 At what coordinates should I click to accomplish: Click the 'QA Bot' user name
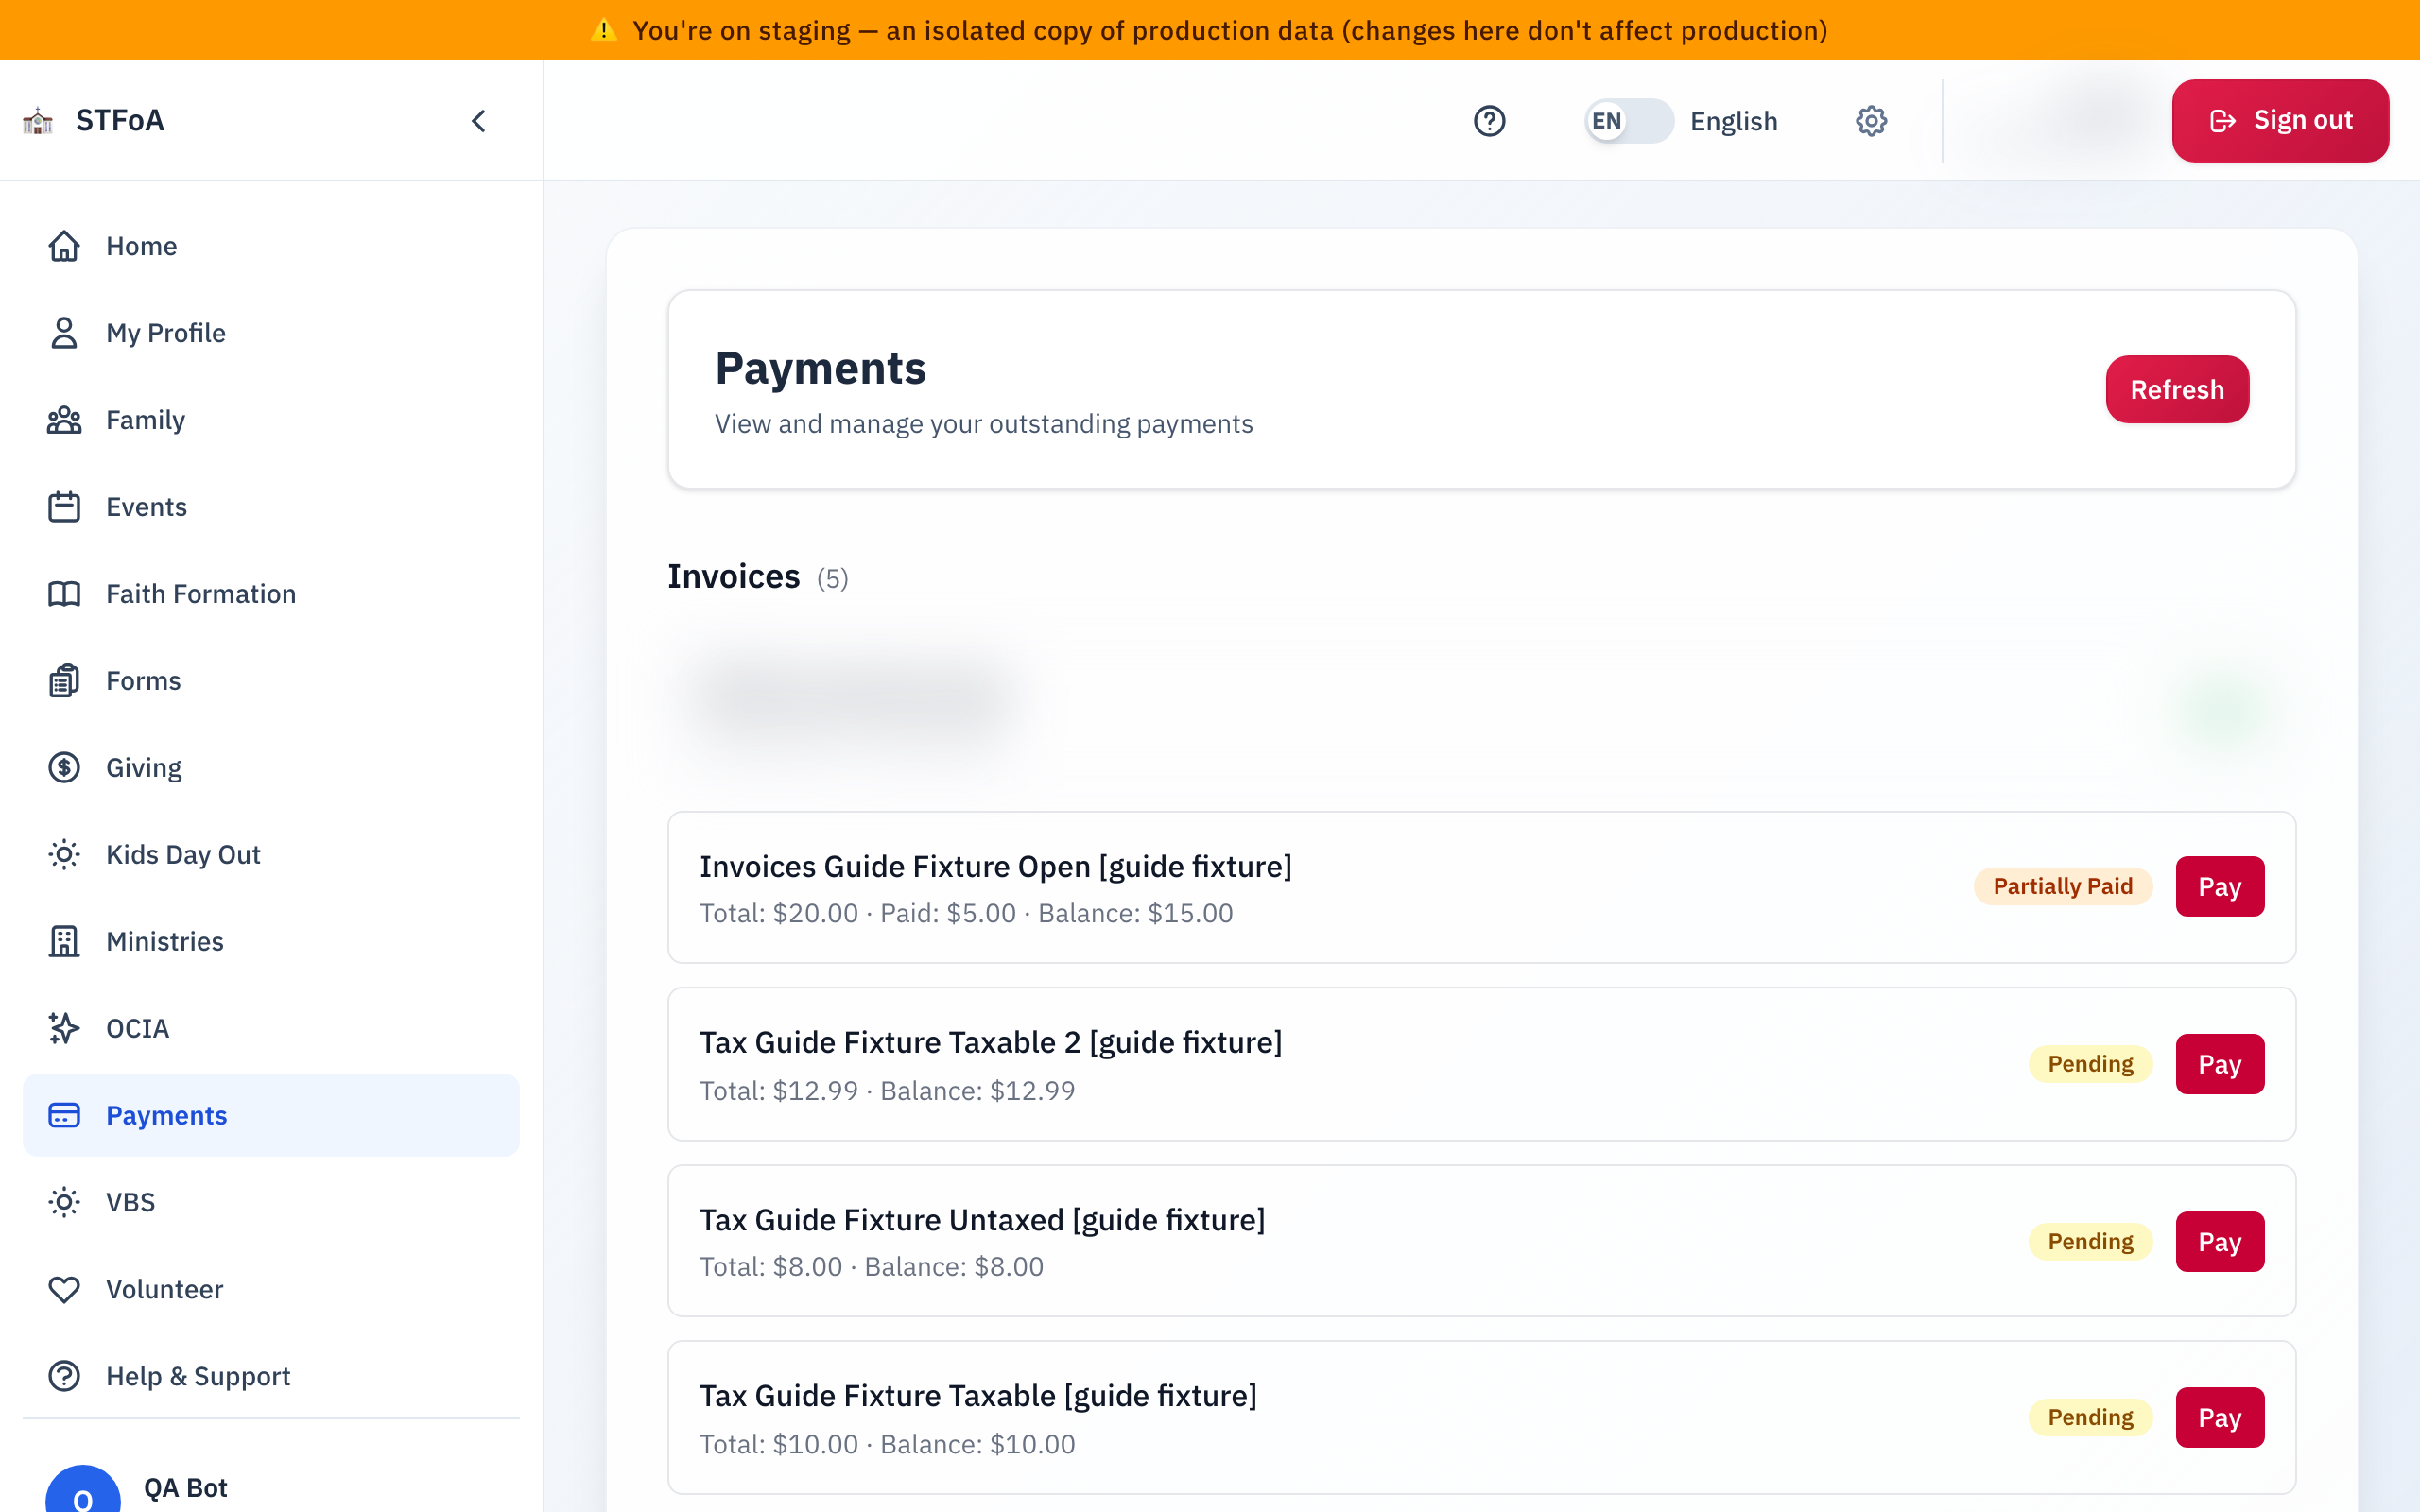click(185, 1488)
